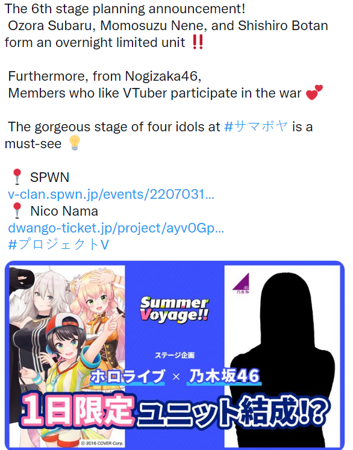Image resolution: width=353 pixels, height=450 pixels.
Task: Click the purple Nogizaka46 triangle logo
Action: pos(241,283)
